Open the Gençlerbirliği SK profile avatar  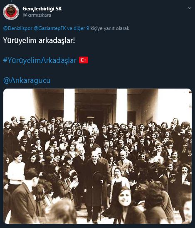click(11, 12)
